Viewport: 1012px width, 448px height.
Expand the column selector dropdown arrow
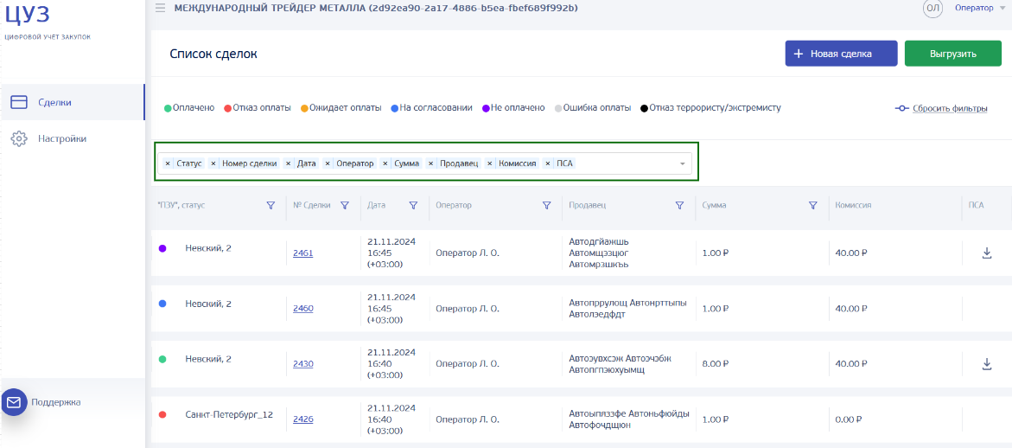click(x=682, y=164)
